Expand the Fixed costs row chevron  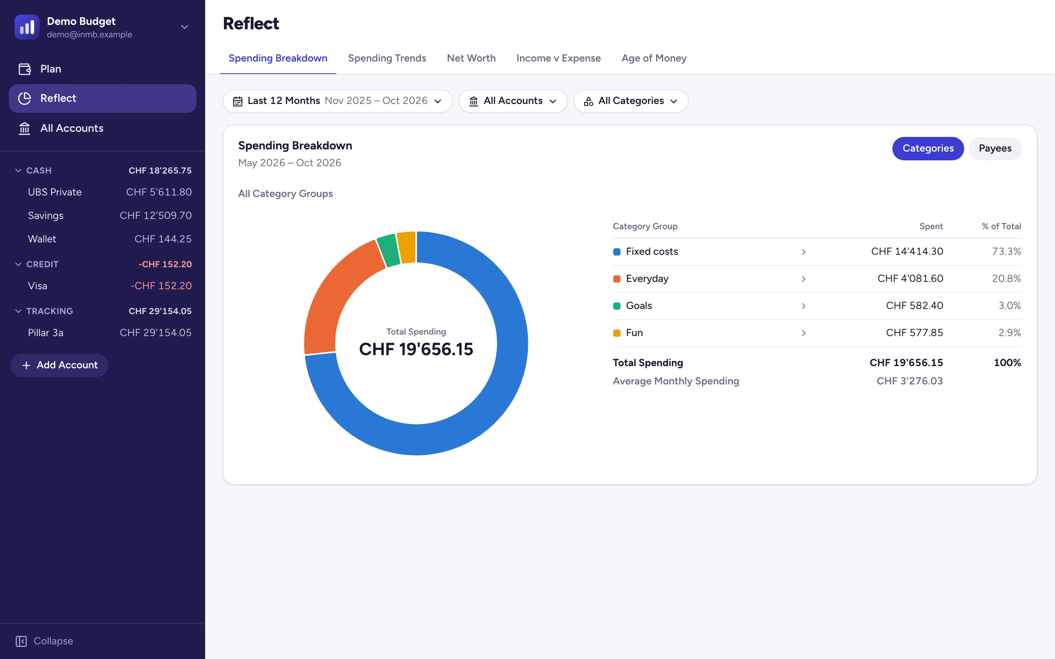(x=803, y=252)
